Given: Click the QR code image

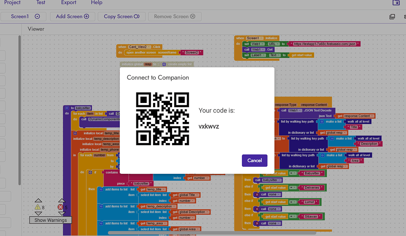Looking at the screenshot, I should click(x=162, y=119).
